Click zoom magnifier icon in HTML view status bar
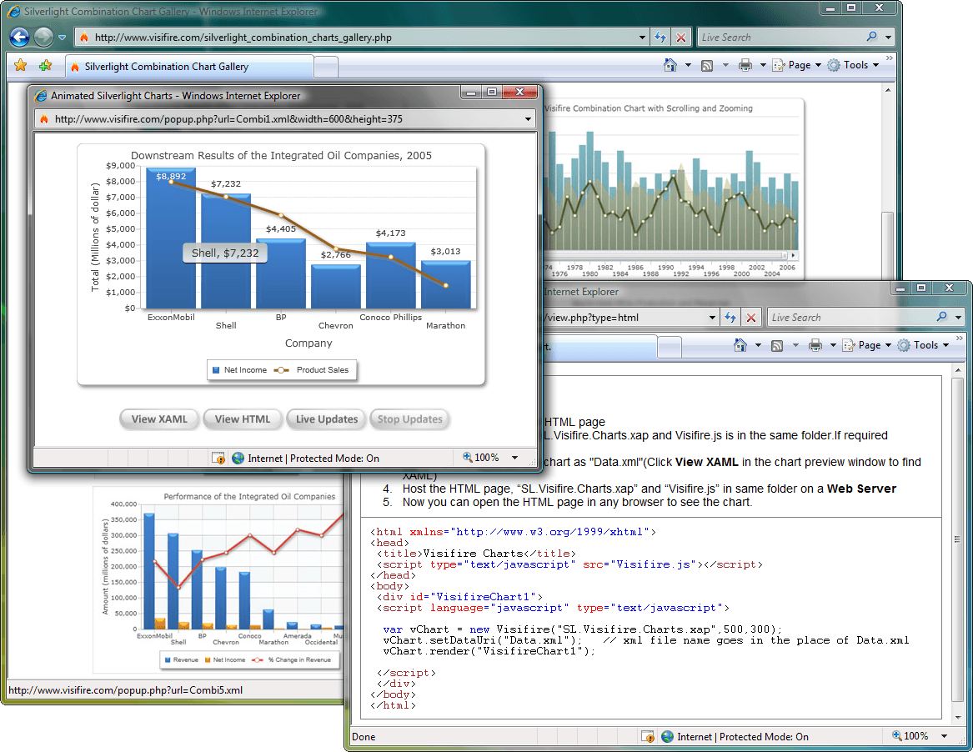973x752 pixels. 896,735
